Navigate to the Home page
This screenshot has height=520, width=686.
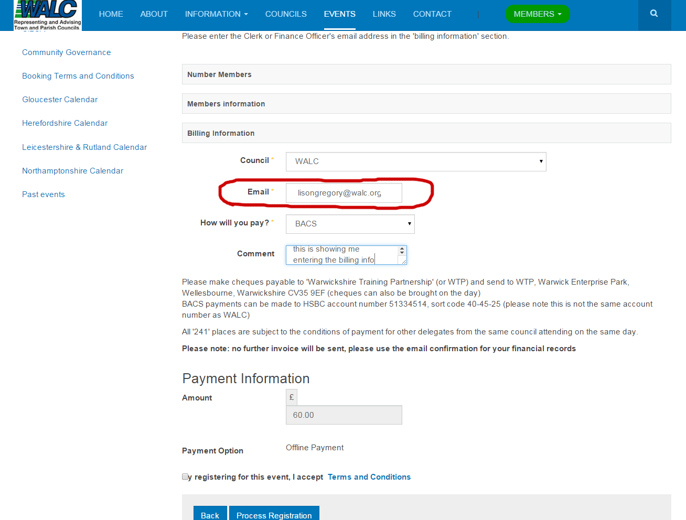click(111, 14)
